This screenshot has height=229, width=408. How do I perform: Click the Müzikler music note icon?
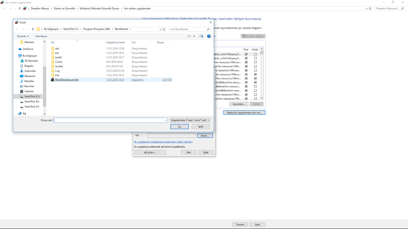22,81
